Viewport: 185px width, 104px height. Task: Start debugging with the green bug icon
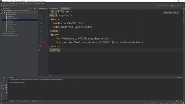(x=170, y=6)
